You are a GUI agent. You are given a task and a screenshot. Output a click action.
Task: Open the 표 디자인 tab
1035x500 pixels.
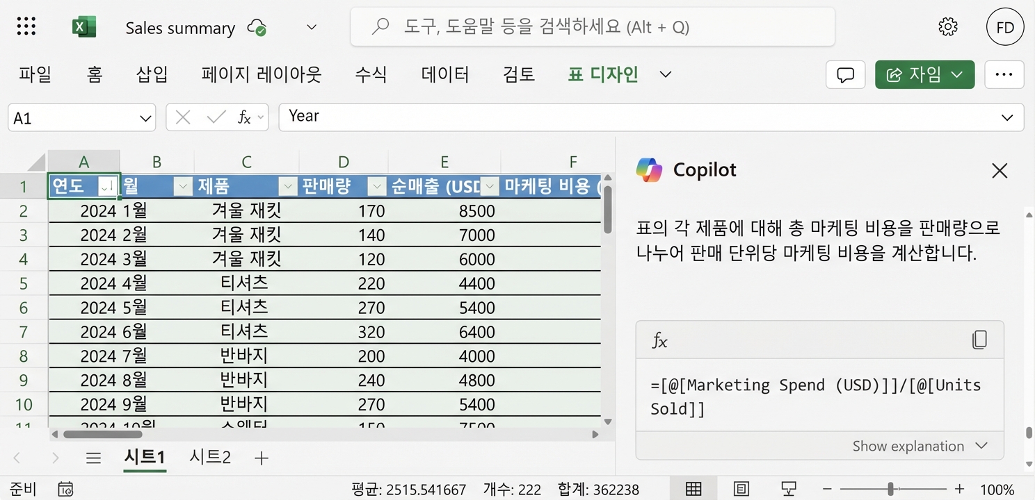click(603, 74)
